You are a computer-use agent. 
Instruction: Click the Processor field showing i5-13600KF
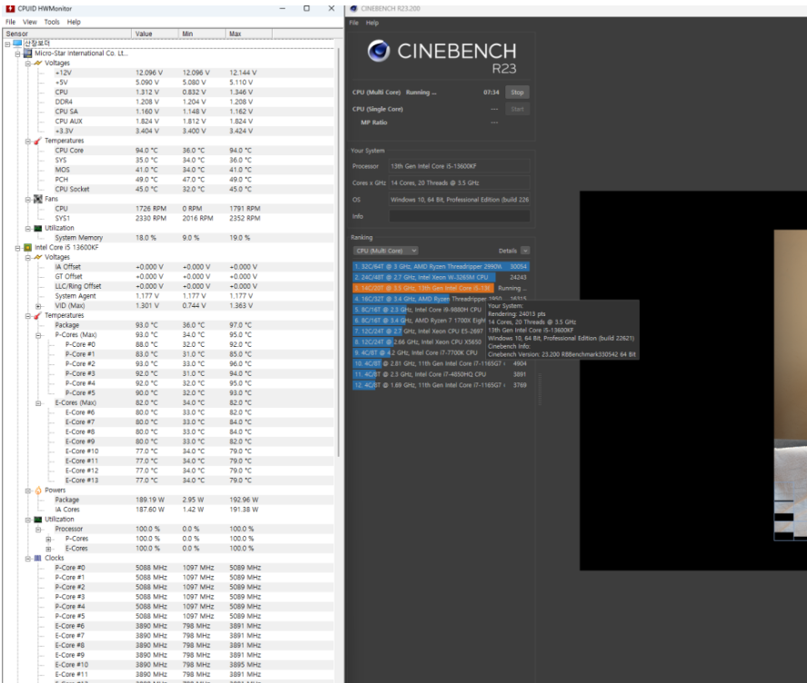click(459, 166)
